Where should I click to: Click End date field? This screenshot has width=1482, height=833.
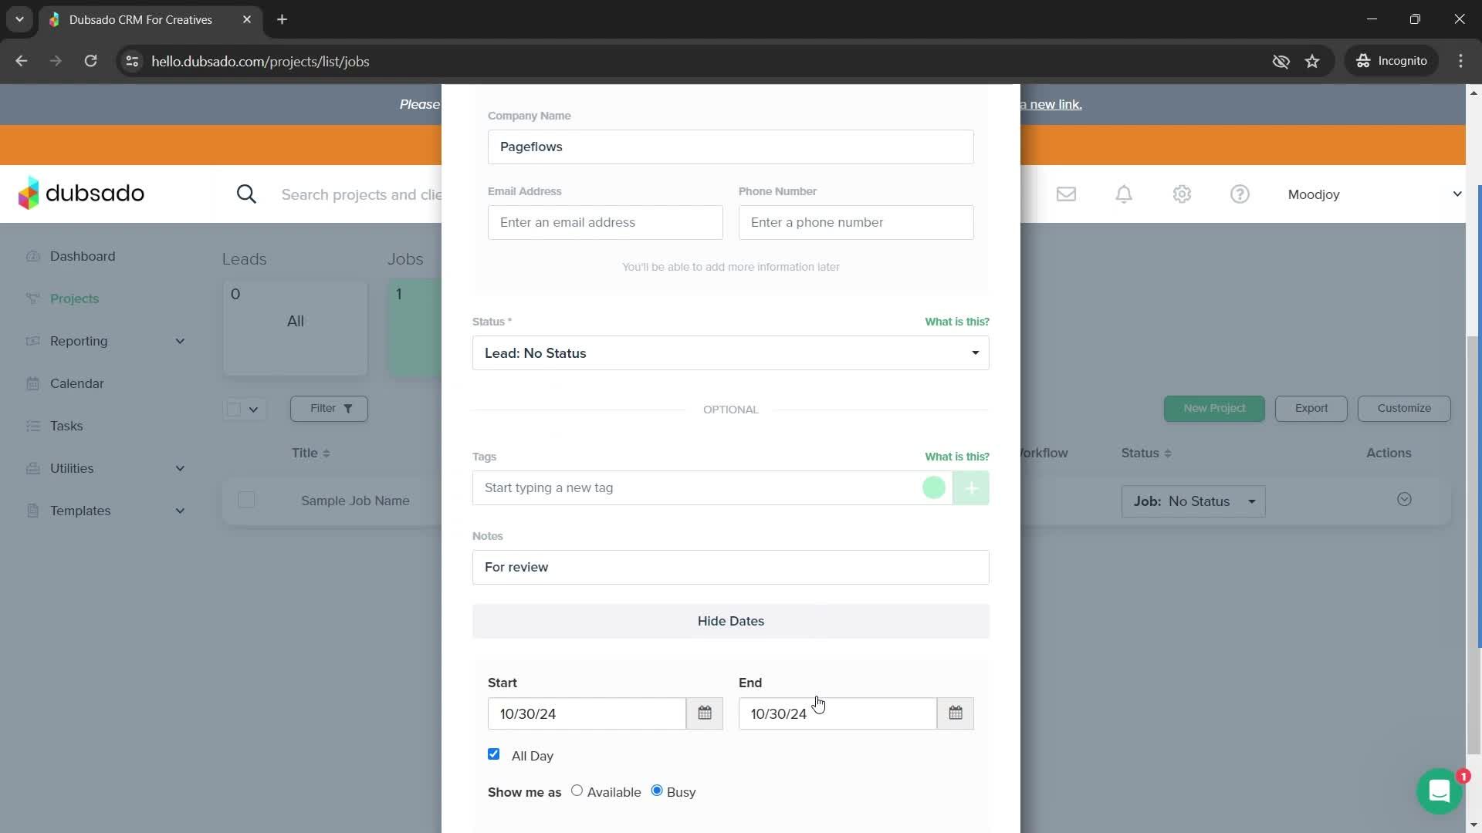tap(837, 713)
